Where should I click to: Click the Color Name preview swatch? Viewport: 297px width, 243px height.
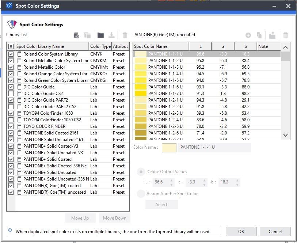pos(169,148)
